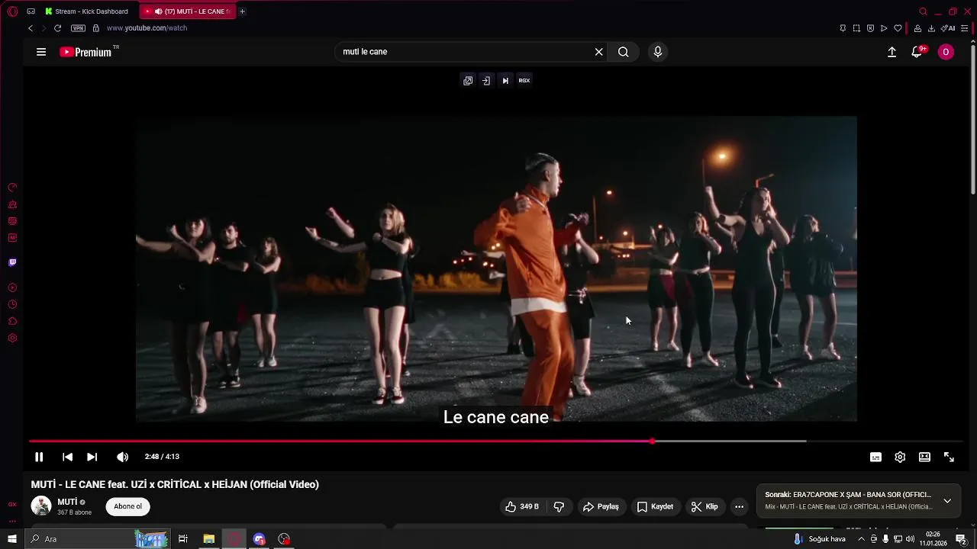
Task: Open the YouTube upload/create icon
Action: click(x=892, y=52)
